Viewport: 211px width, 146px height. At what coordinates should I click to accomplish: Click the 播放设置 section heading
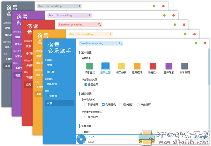click(x=86, y=94)
